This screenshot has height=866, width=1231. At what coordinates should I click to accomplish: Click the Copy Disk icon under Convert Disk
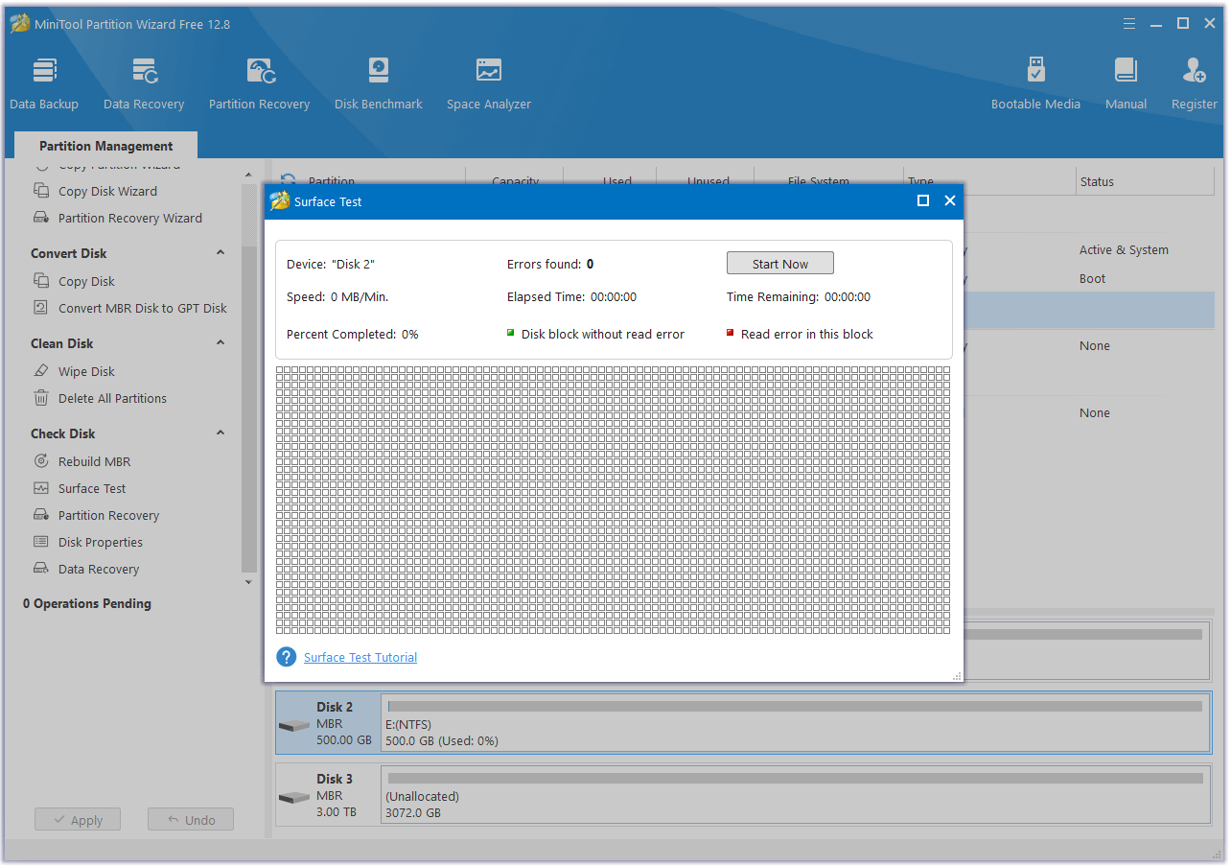(41, 281)
